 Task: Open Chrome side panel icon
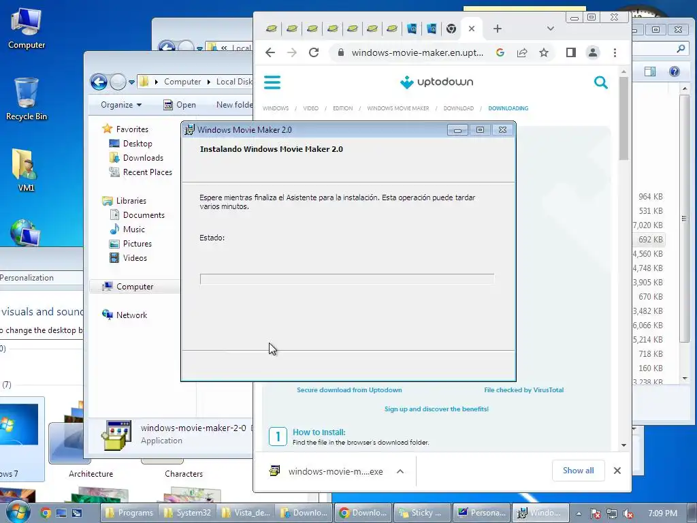[x=571, y=52]
